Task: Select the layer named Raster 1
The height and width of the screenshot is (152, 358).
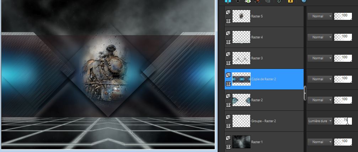Action: [x=257, y=142]
